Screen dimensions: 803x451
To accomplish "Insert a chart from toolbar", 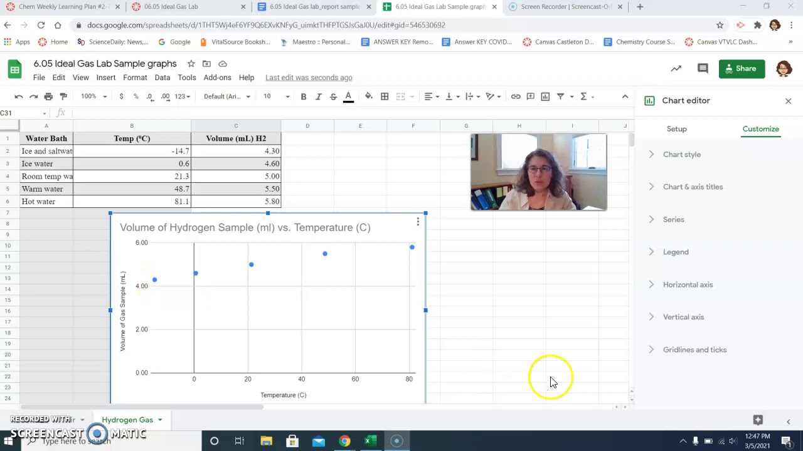I will click(x=545, y=96).
